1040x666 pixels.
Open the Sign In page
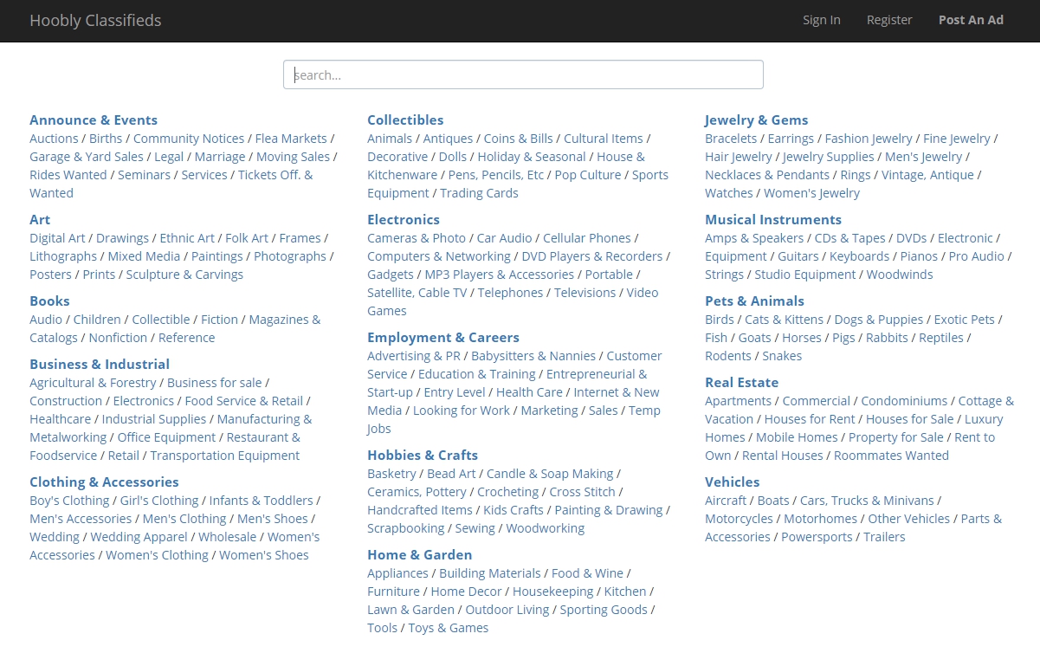(x=821, y=20)
